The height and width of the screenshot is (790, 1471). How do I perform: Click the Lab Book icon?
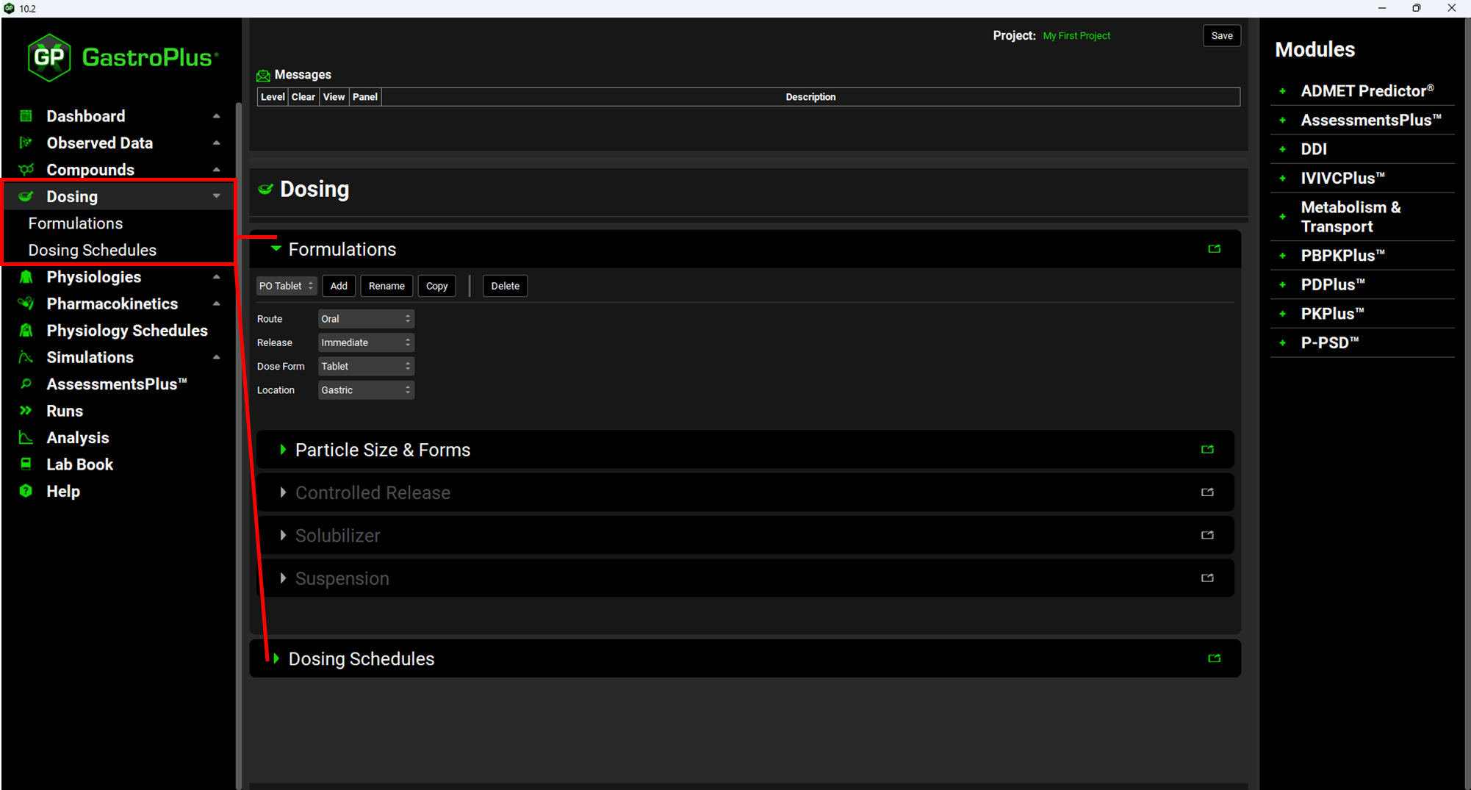tap(26, 464)
